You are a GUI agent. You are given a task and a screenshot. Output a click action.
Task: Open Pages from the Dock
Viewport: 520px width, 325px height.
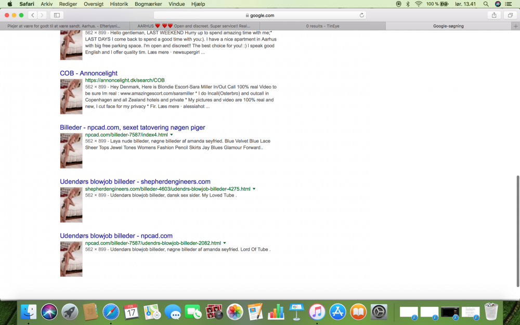pos(255,311)
